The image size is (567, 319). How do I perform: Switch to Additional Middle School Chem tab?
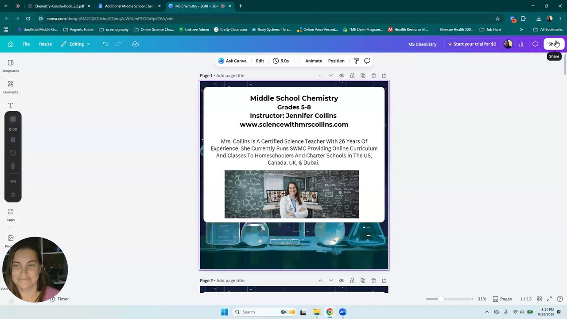(x=129, y=6)
